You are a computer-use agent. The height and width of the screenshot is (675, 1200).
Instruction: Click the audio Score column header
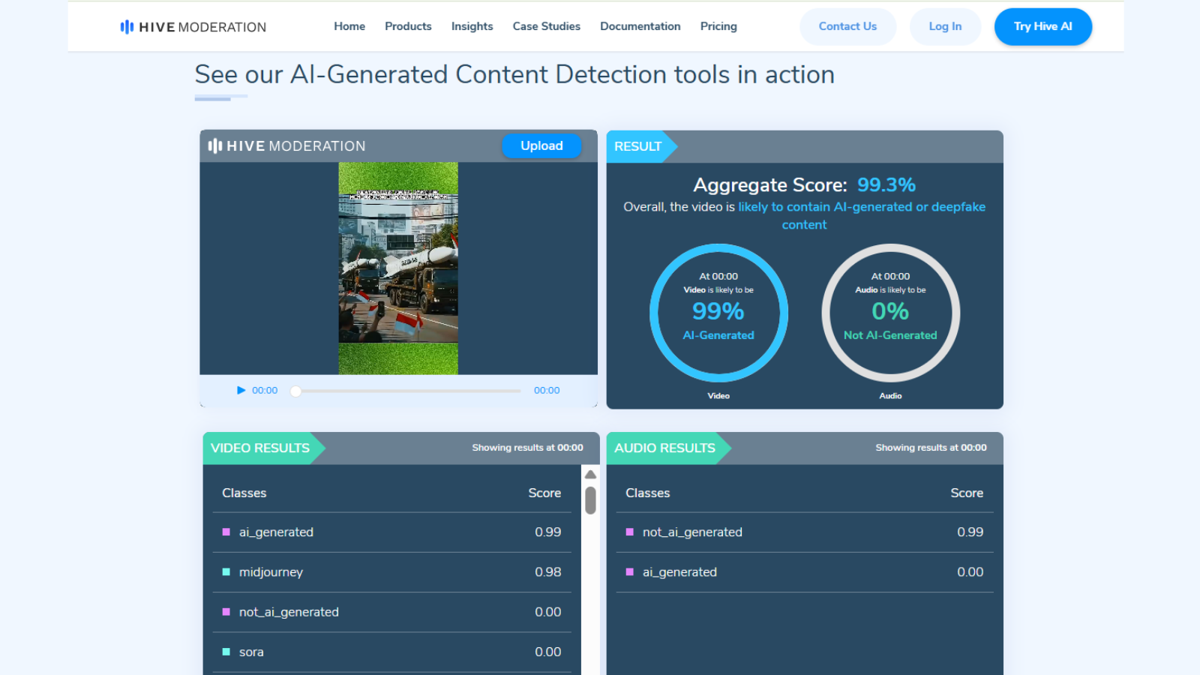tap(967, 493)
